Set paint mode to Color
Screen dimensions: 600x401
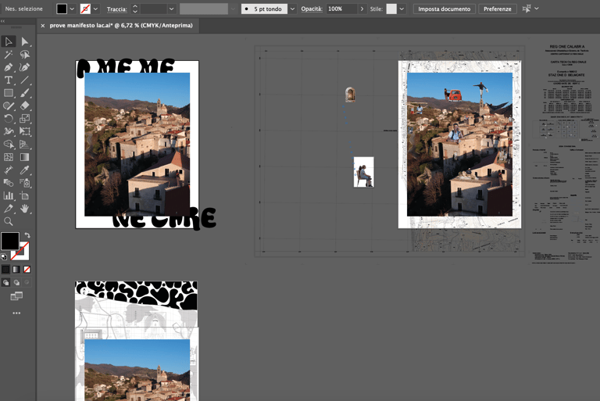(x=5, y=270)
